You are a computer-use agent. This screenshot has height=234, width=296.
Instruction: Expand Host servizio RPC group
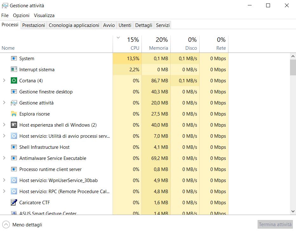point(4,191)
